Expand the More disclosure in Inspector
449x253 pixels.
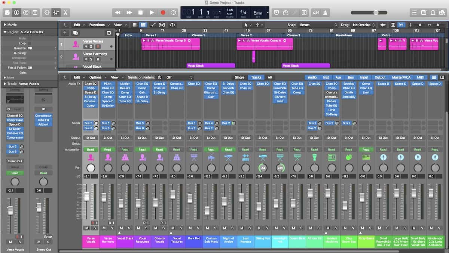click(x=5, y=78)
